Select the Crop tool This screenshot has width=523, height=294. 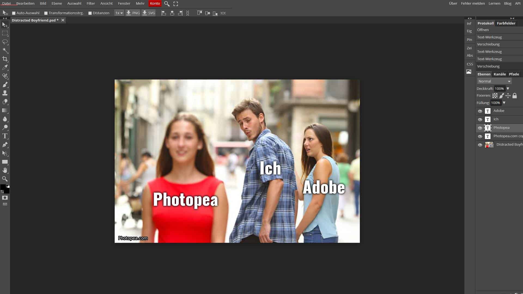pos(5,59)
